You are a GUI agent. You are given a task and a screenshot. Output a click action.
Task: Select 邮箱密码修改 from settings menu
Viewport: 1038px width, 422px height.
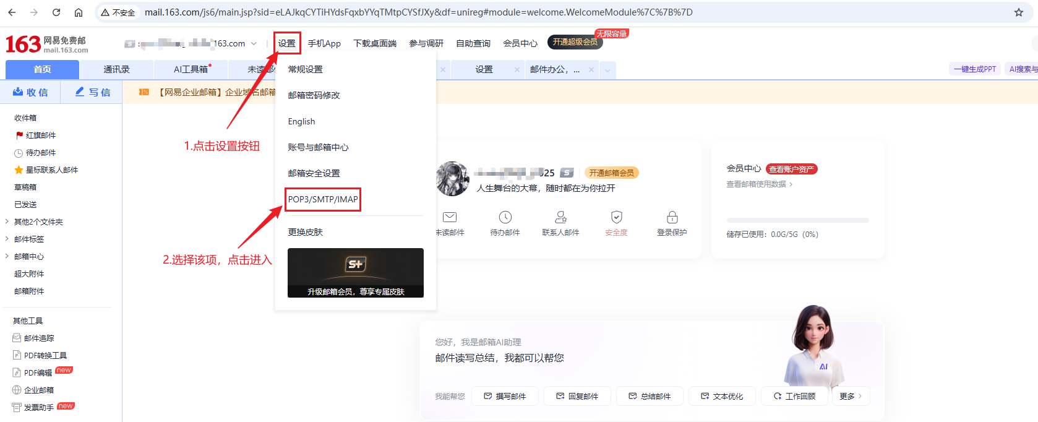(314, 95)
